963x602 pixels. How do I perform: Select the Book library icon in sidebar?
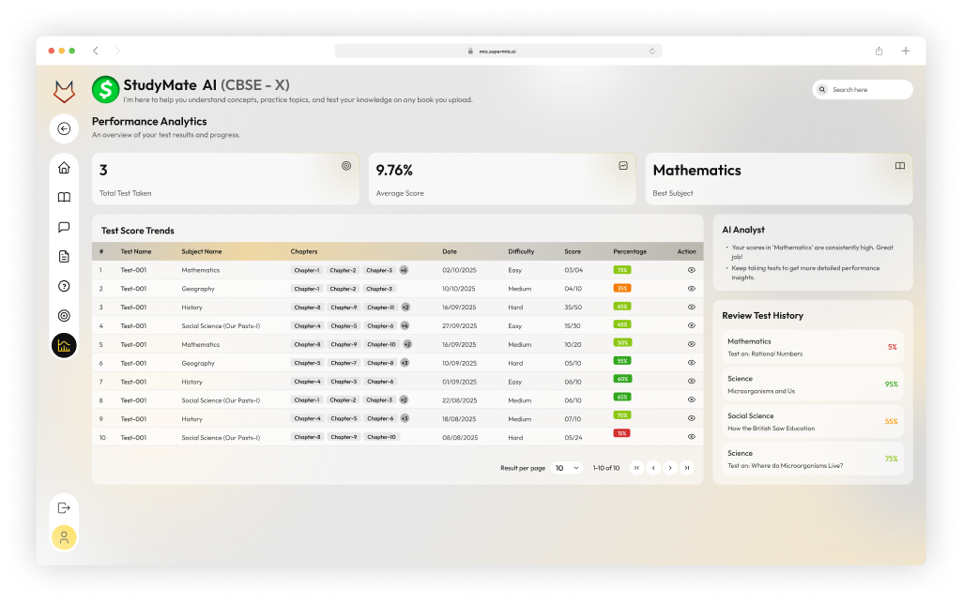click(64, 197)
